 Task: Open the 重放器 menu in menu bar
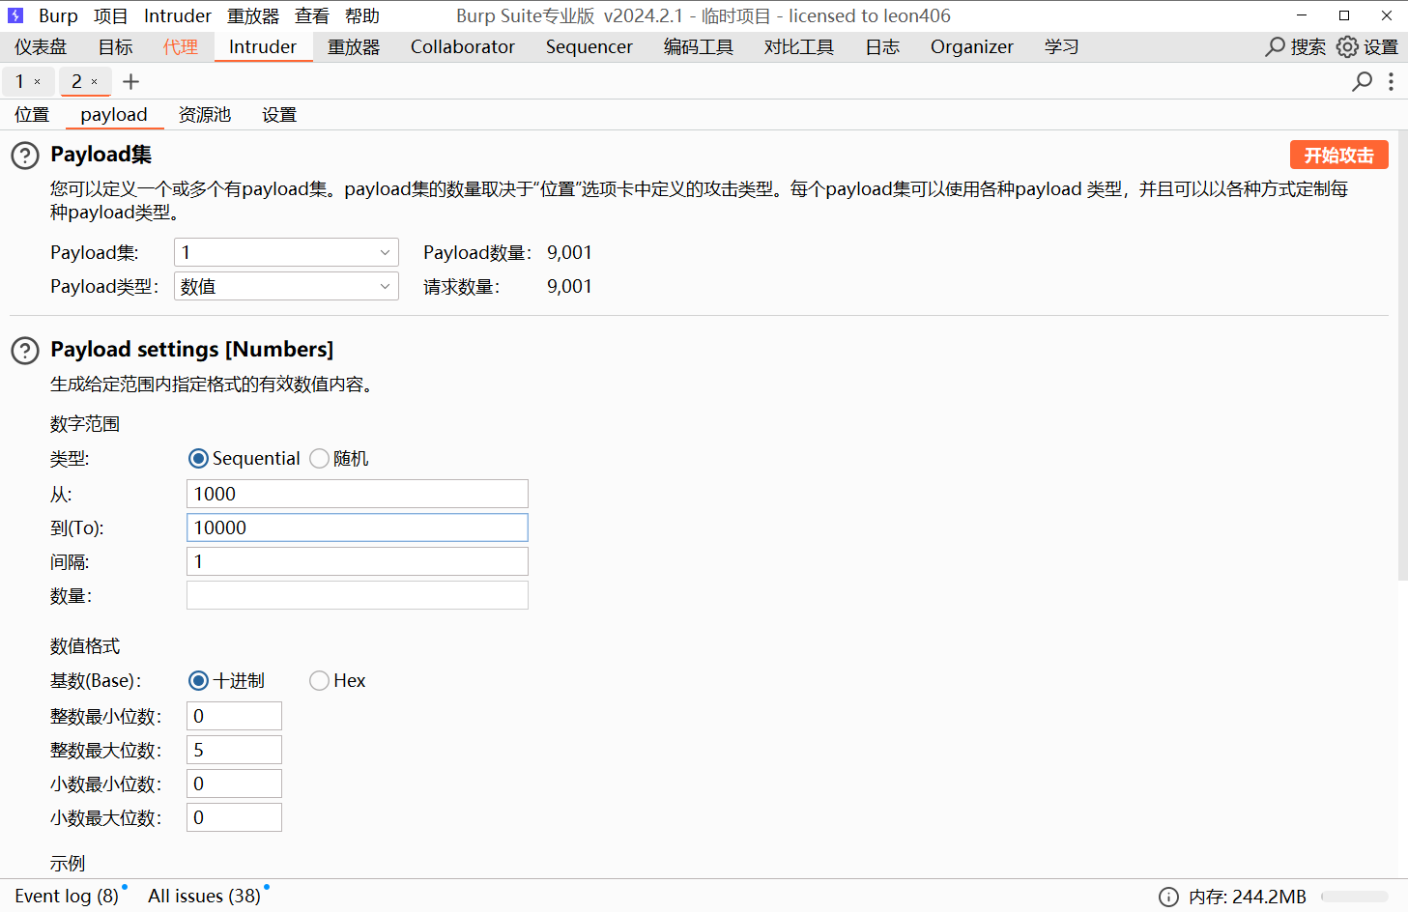coord(253,15)
